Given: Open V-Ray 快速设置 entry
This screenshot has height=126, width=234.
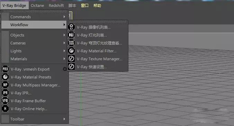Looking at the screenshot, I should point(98,67).
